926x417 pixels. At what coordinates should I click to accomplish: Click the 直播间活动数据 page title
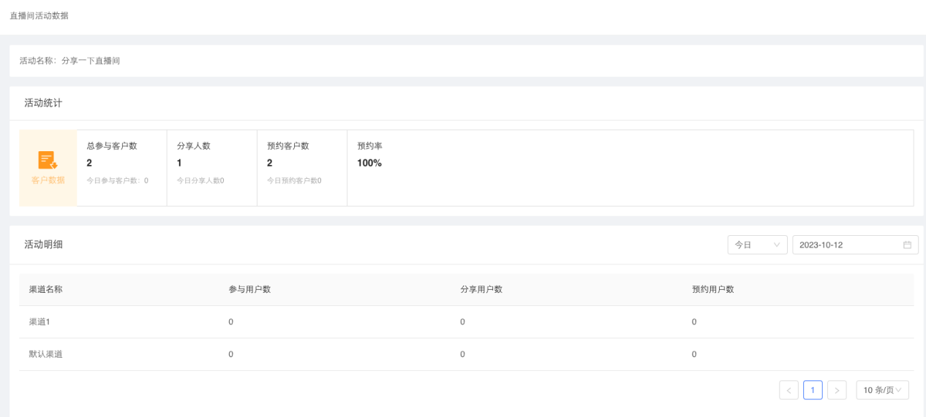point(39,15)
